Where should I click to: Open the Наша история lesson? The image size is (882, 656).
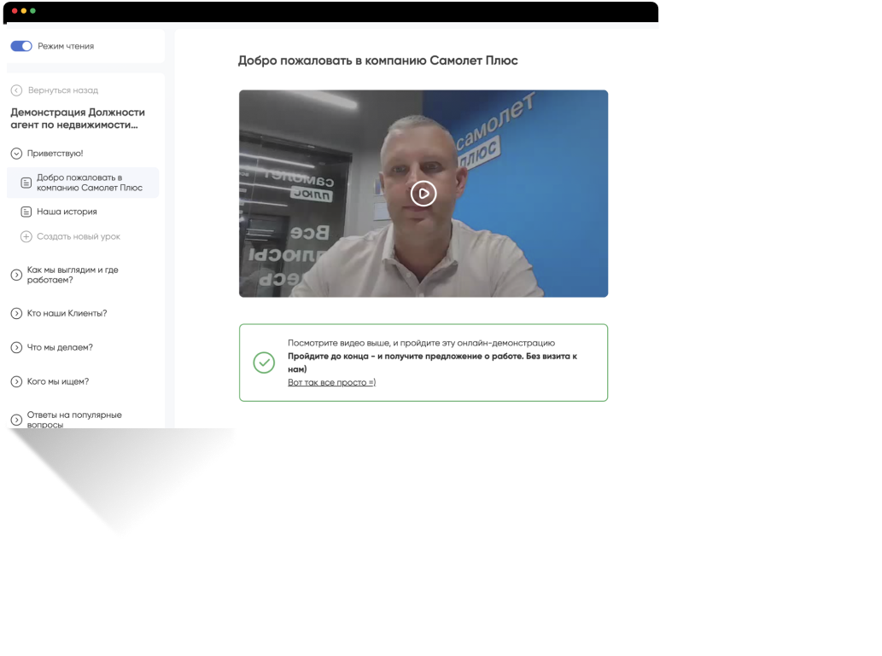pyautogui.click(x=67, y=212)
